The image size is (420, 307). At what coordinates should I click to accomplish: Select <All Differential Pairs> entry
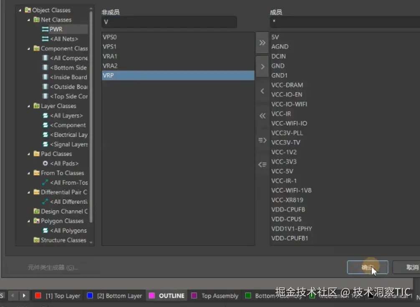pos(69,201)
